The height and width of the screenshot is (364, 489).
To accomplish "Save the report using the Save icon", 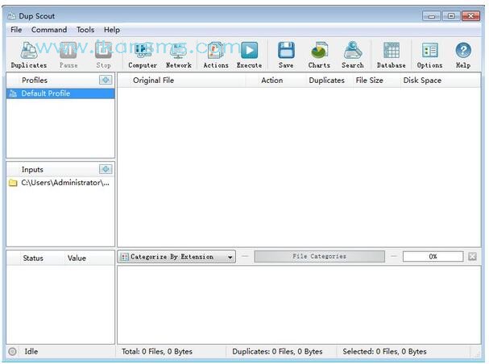I will [x=286, y=51].
